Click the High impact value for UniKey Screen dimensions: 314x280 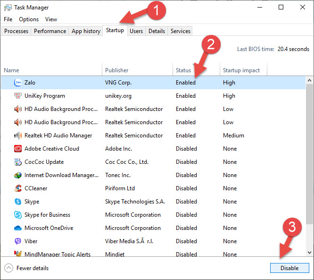(x=229, y=96)
